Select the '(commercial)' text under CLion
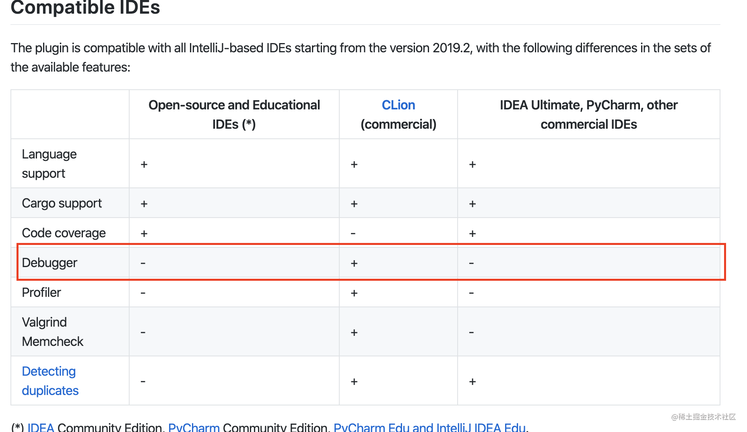The height and width of the screenshot is (432, 747). pos(398,124)
